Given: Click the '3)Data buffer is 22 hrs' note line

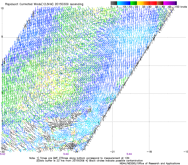Looking at the screenshot, I should (x=89, y=161).
